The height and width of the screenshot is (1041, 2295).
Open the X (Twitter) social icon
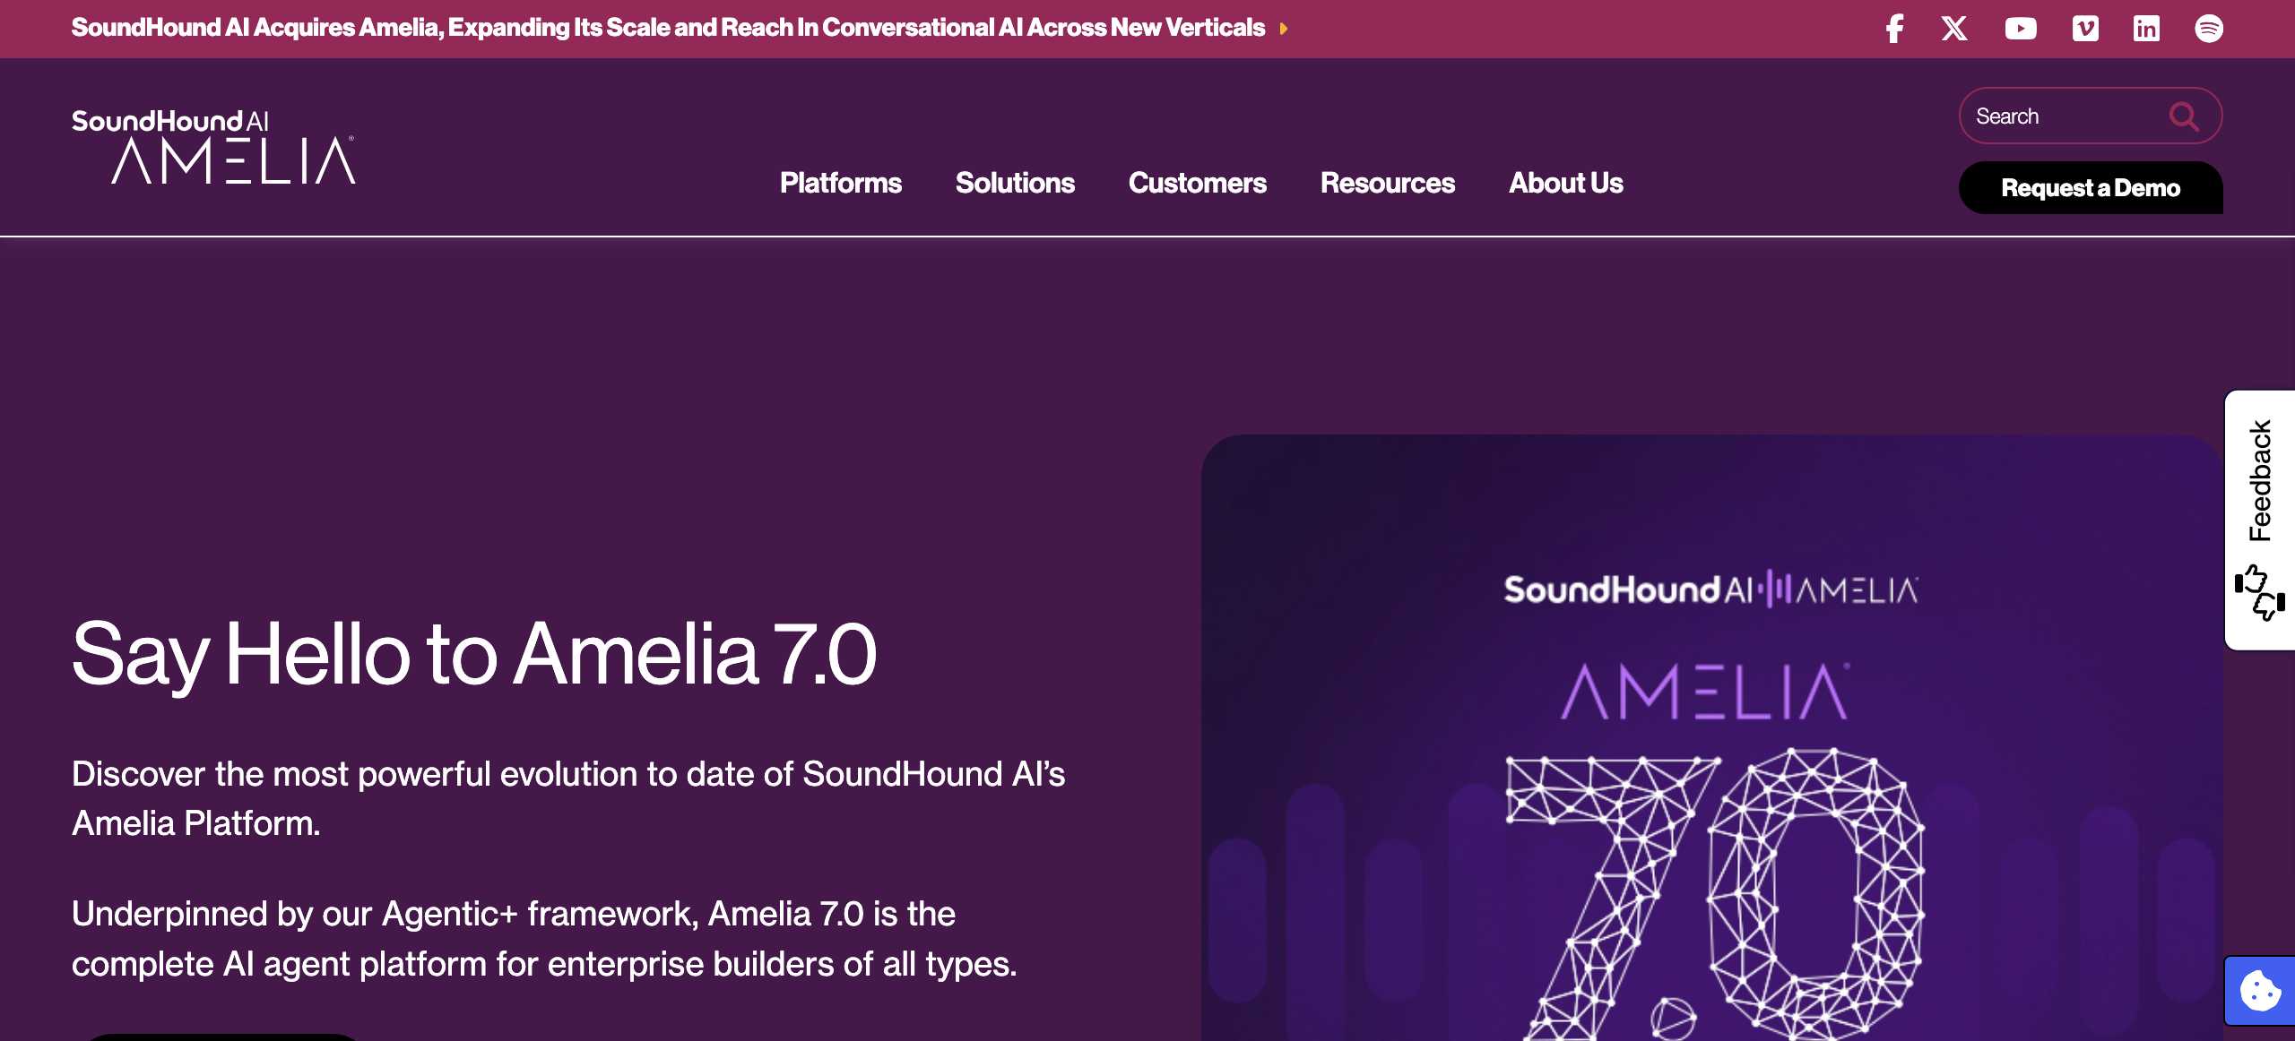[1954, 29]
